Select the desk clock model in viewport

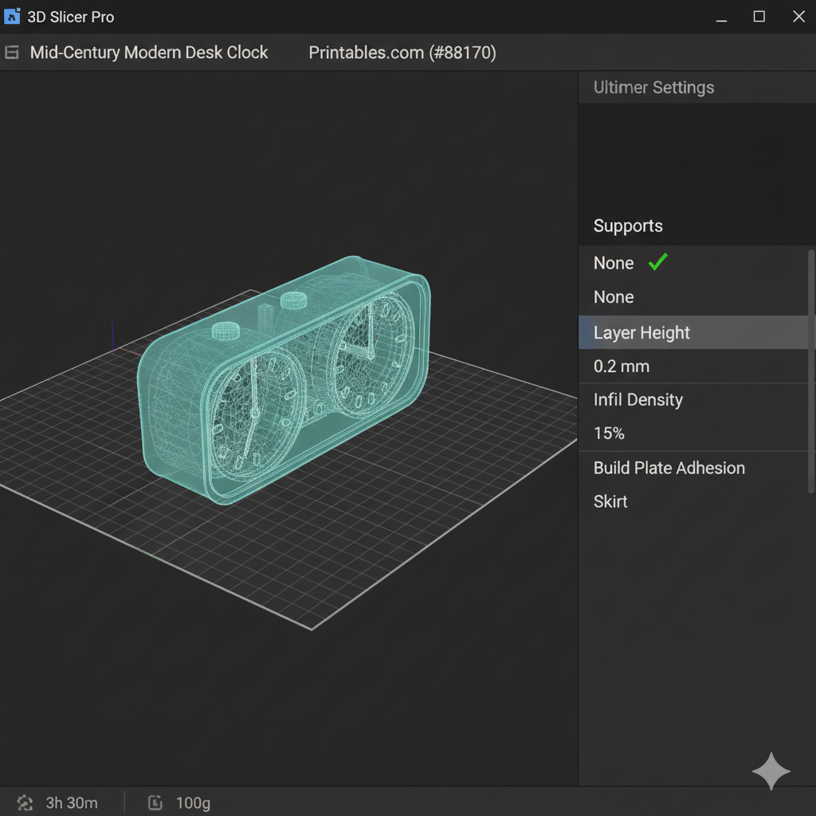point(284,381)
